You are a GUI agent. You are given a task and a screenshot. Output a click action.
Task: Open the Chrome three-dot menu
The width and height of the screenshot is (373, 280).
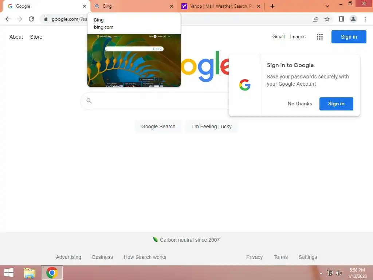(365, 19)
